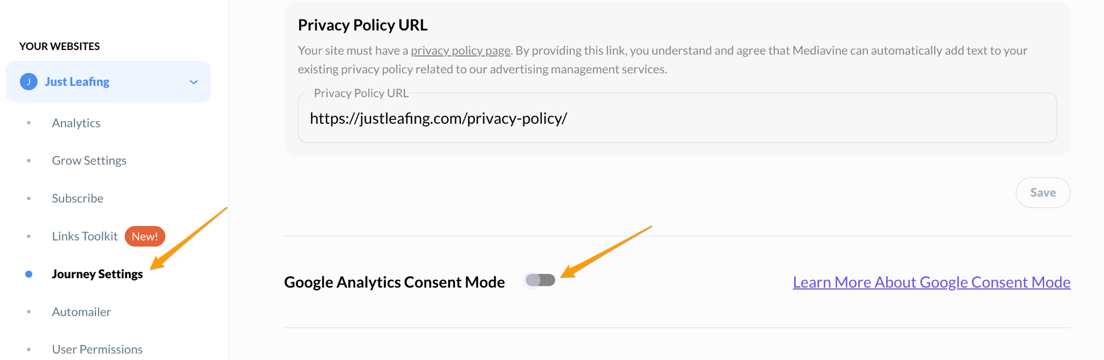Image resolution: width=1104 pixels, height=360 pixels.
Task: Open the privacy policy page link
Action: [x=460, y=50]
